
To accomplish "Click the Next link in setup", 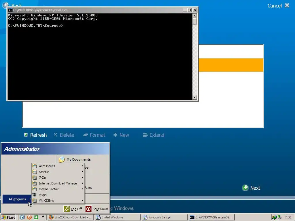I will (x=255, y=188).
